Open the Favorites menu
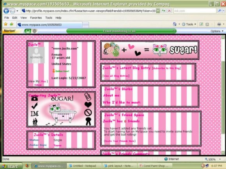Screen dimensions: 226x169 click(36, 17)
